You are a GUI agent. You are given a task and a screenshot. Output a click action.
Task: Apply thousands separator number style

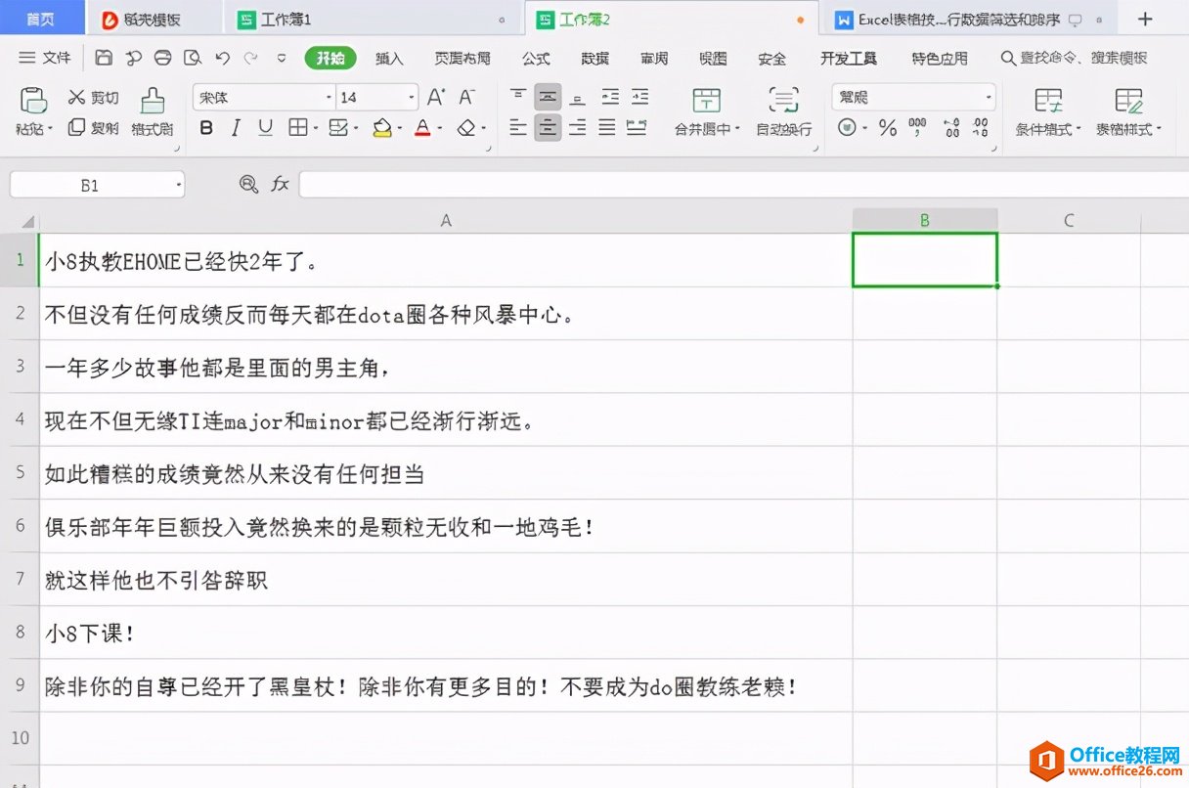917,127
